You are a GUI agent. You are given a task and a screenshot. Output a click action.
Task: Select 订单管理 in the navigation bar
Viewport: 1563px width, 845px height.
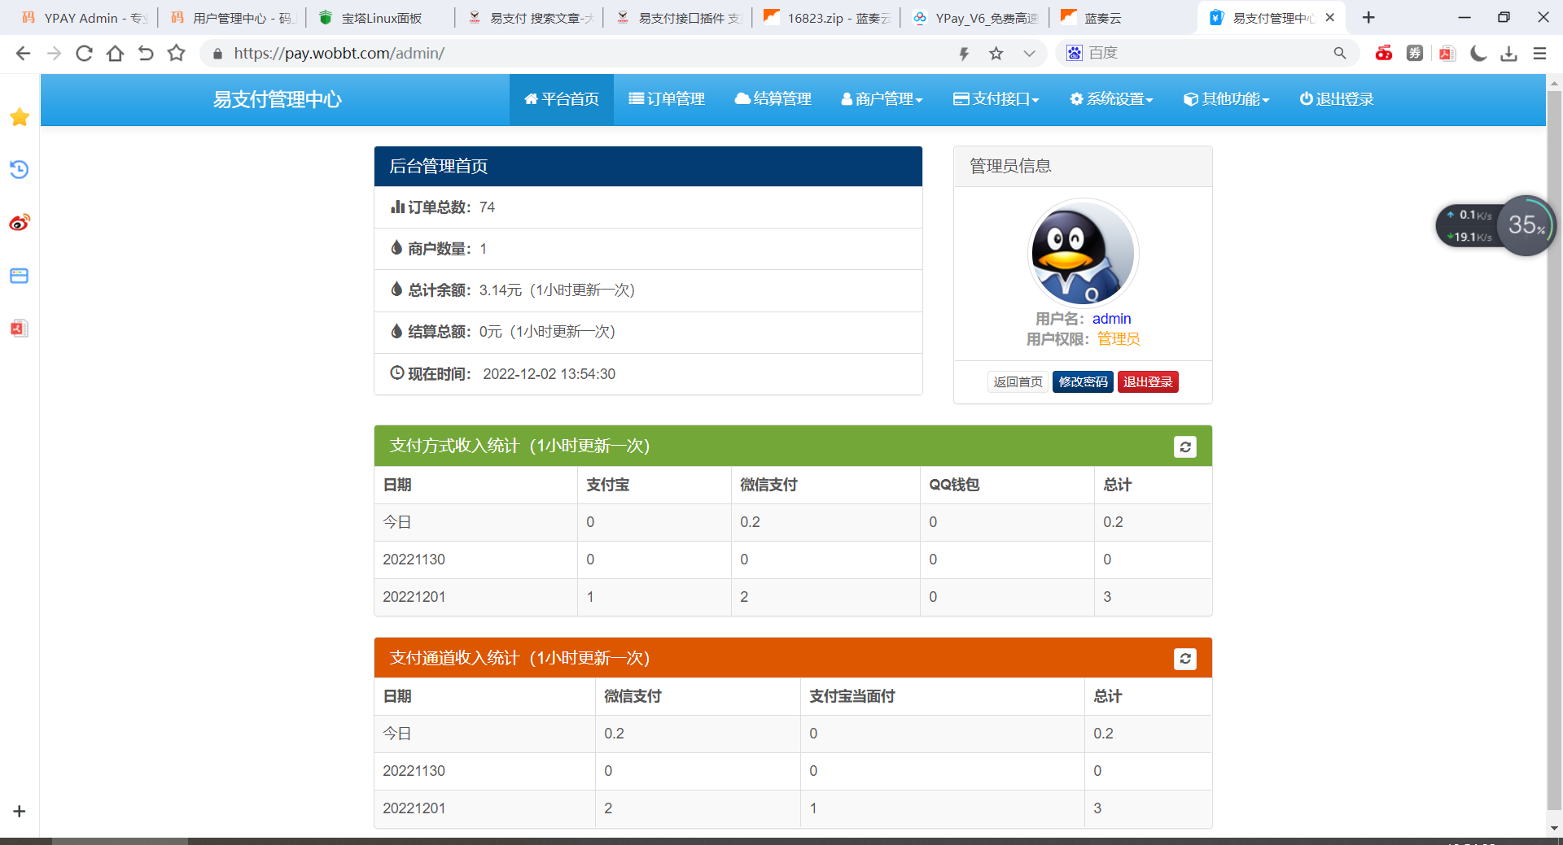click(x=667, y=99)
